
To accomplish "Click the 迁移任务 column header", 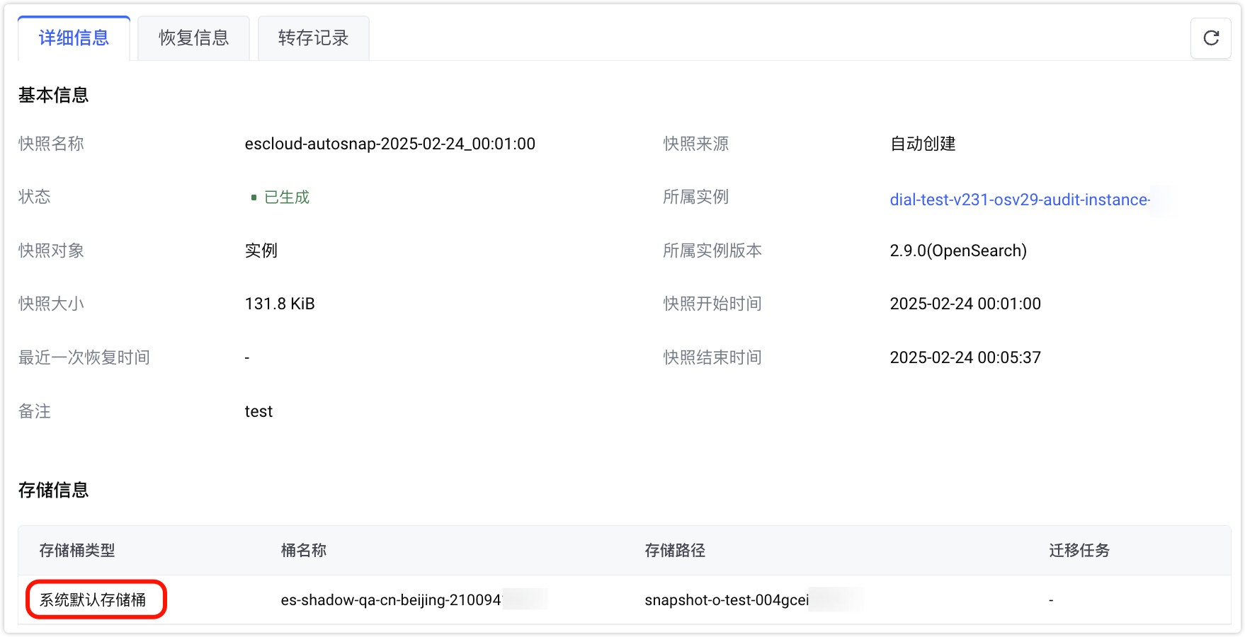I will tap(1079, 551).
